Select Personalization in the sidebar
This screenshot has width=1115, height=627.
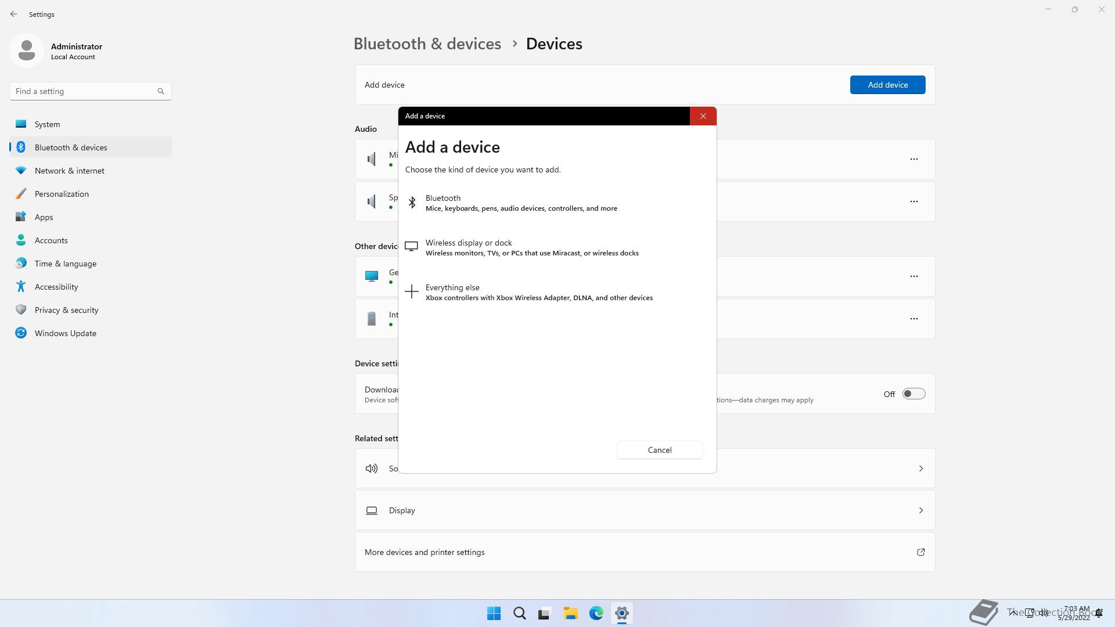62,194
